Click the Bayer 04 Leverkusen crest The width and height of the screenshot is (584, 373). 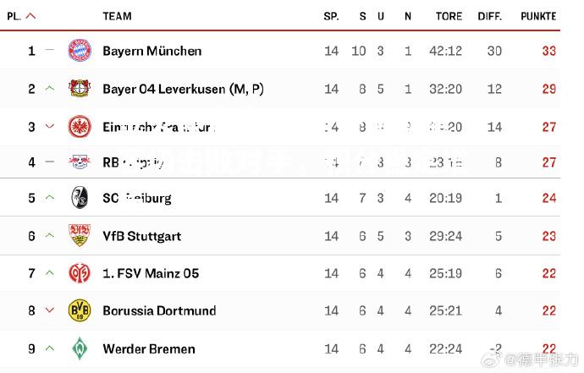point(80,89)
